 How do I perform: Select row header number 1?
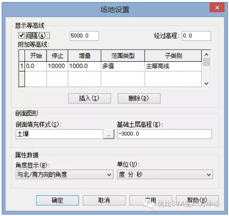[x=22, y=66]
